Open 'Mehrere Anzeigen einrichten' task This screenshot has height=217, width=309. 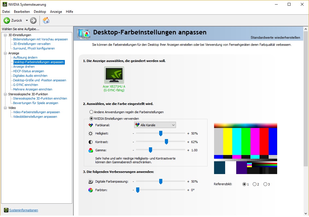click(x=33, y=89)
